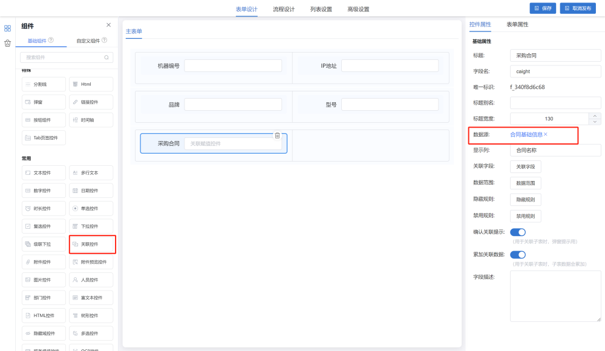
Task: Select the 关联控件 component
Action: (x=91, y=244)
